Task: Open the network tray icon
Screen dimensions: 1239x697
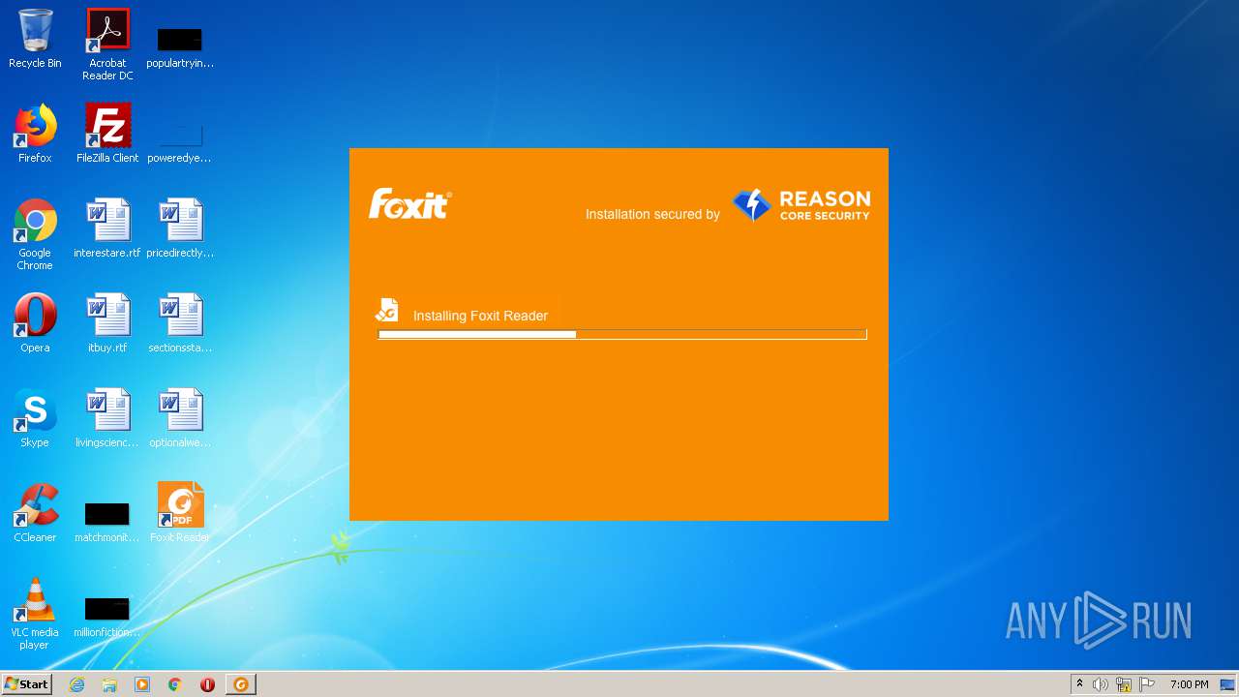Action: (1124, 684)
